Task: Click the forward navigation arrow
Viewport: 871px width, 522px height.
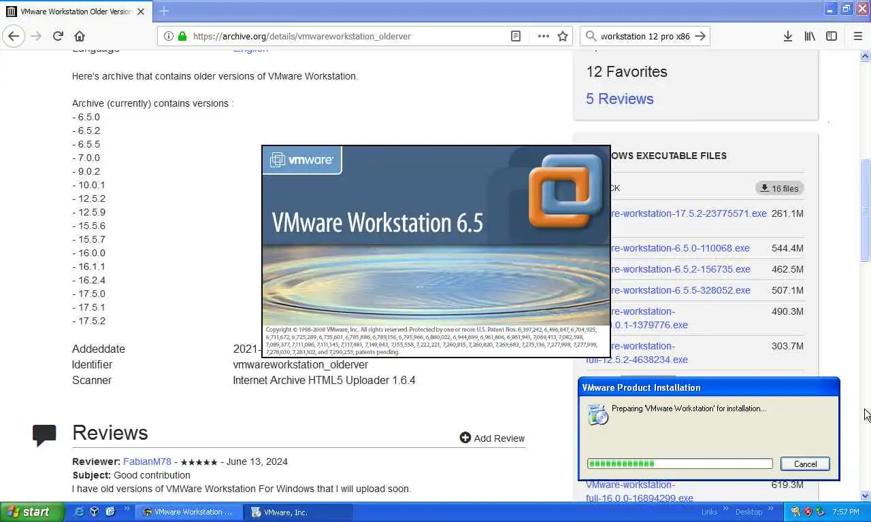Action: tap(37, 36)
